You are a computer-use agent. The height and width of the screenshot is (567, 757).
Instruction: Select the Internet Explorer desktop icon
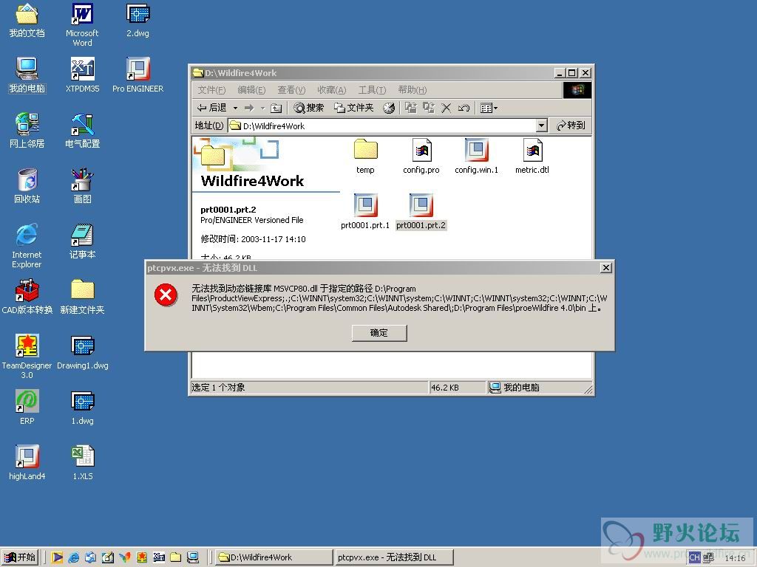click(x=27, y=245)
